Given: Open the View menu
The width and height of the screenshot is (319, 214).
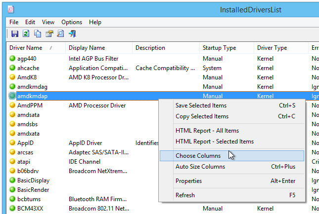Looking at the screenshot, I should click(x=48, y=22).
